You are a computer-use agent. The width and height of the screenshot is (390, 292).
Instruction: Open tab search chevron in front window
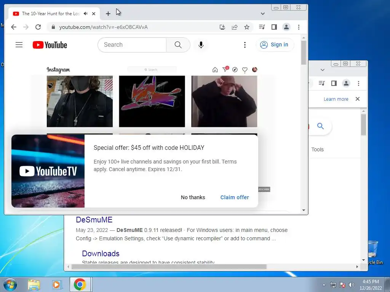point(263,14)
